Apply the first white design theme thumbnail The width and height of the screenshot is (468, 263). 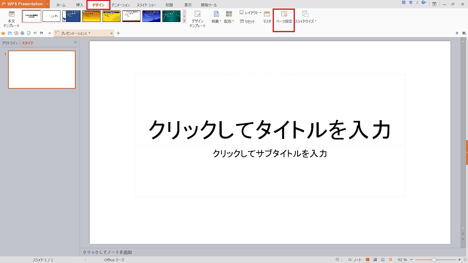tap(31, 16)
